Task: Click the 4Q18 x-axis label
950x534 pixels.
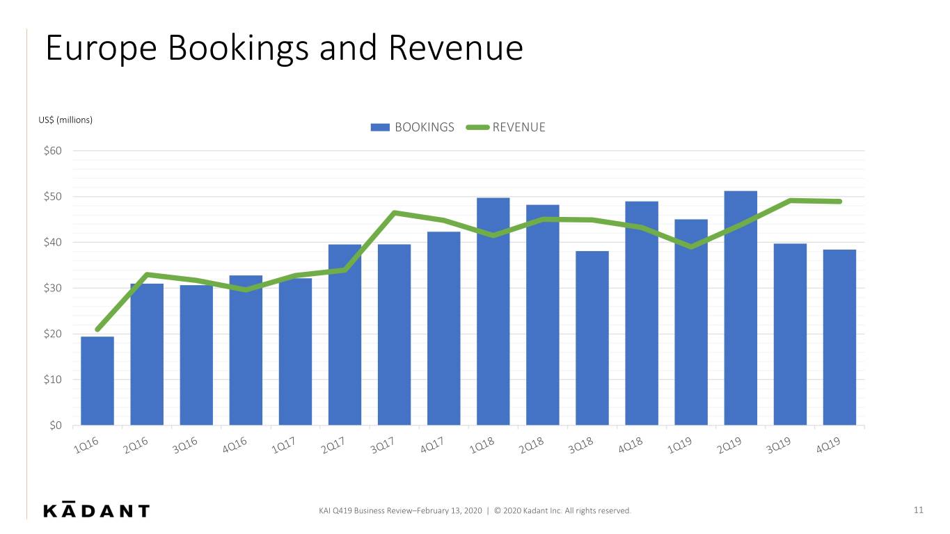Action: 632,444
